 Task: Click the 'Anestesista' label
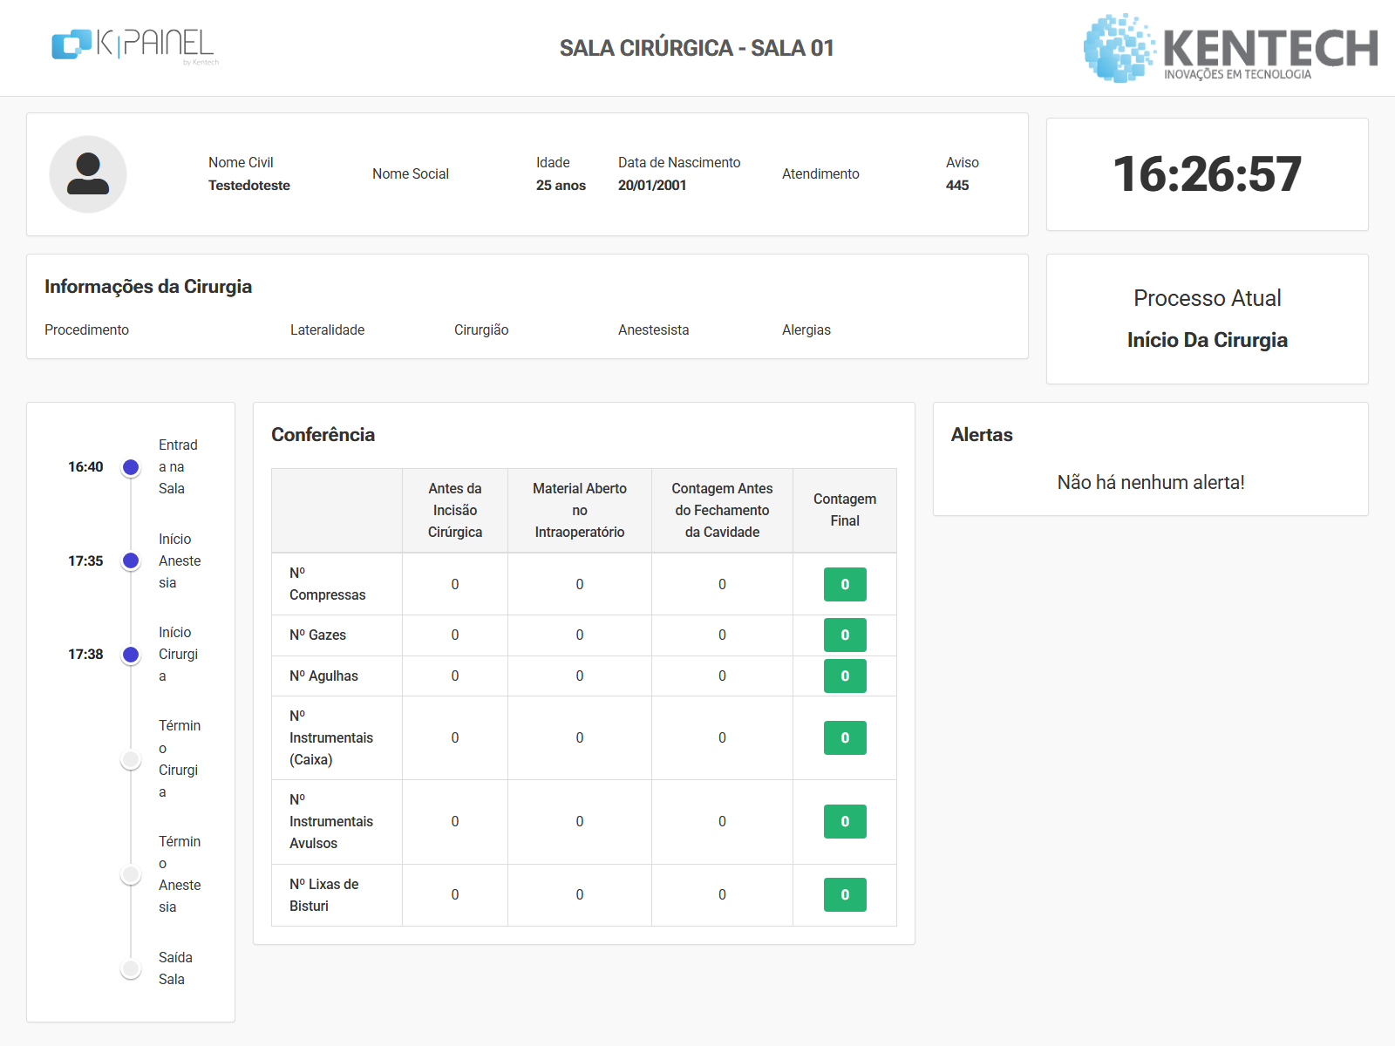pos(653,329)
